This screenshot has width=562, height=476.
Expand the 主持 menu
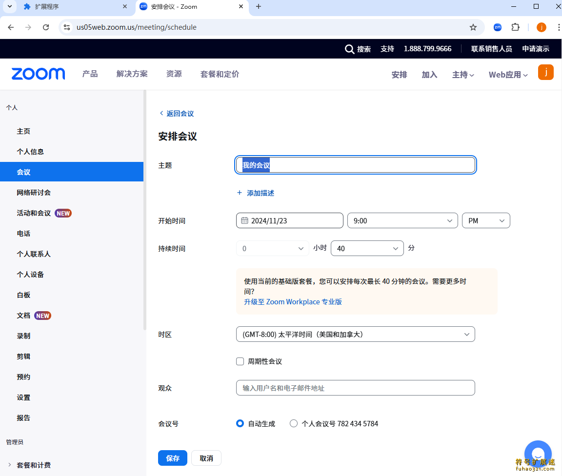[x=463, y=75]
